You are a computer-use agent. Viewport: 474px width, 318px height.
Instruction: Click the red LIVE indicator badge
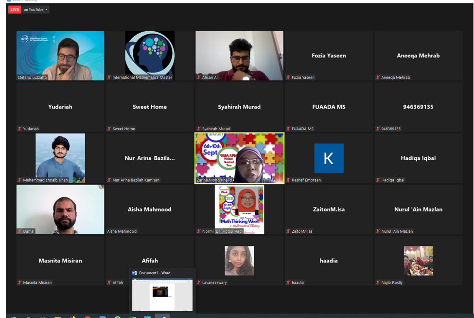[x=15, y=9]
